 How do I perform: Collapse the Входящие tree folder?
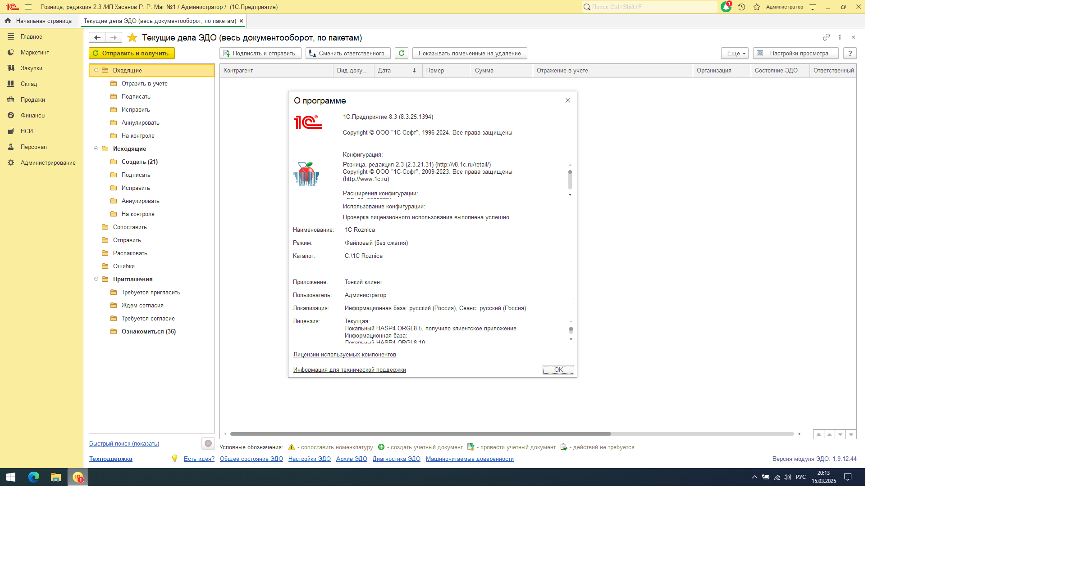96,70
